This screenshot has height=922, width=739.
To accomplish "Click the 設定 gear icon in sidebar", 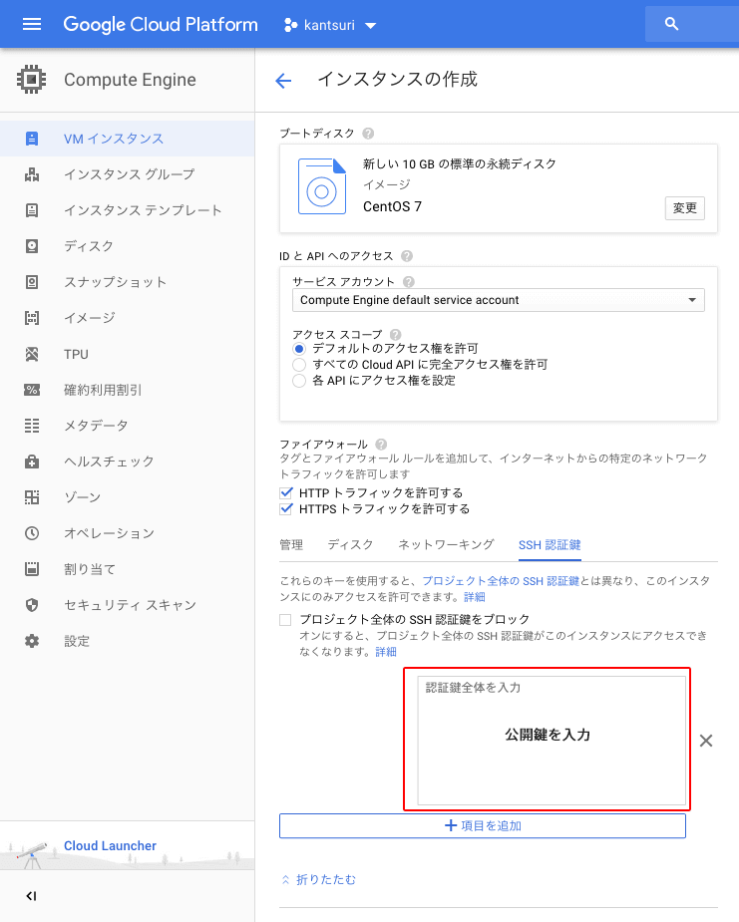I will [x=32, y=641].
